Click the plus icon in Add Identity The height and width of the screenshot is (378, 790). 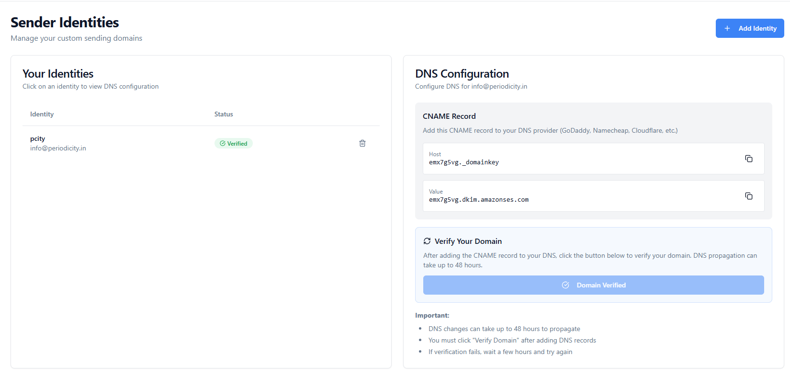(x=727, y=28)
